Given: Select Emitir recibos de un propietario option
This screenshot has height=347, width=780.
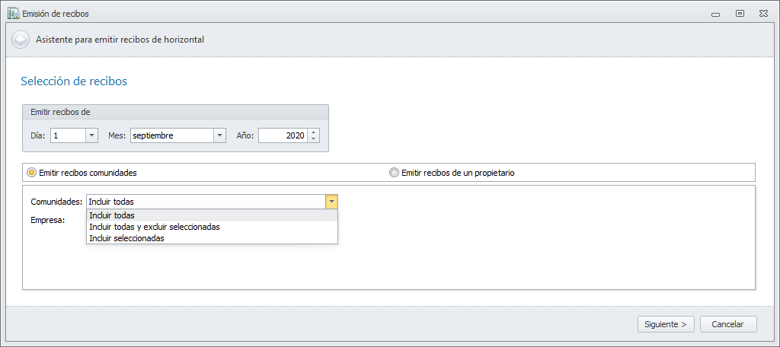Looking at the screenshot, I should 394,173.
